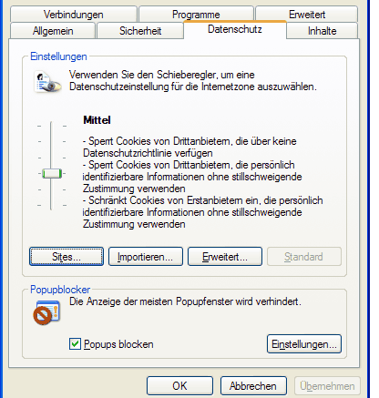Go to the Allgemein tab
The image size is (379, 398).
click(53, 31)
